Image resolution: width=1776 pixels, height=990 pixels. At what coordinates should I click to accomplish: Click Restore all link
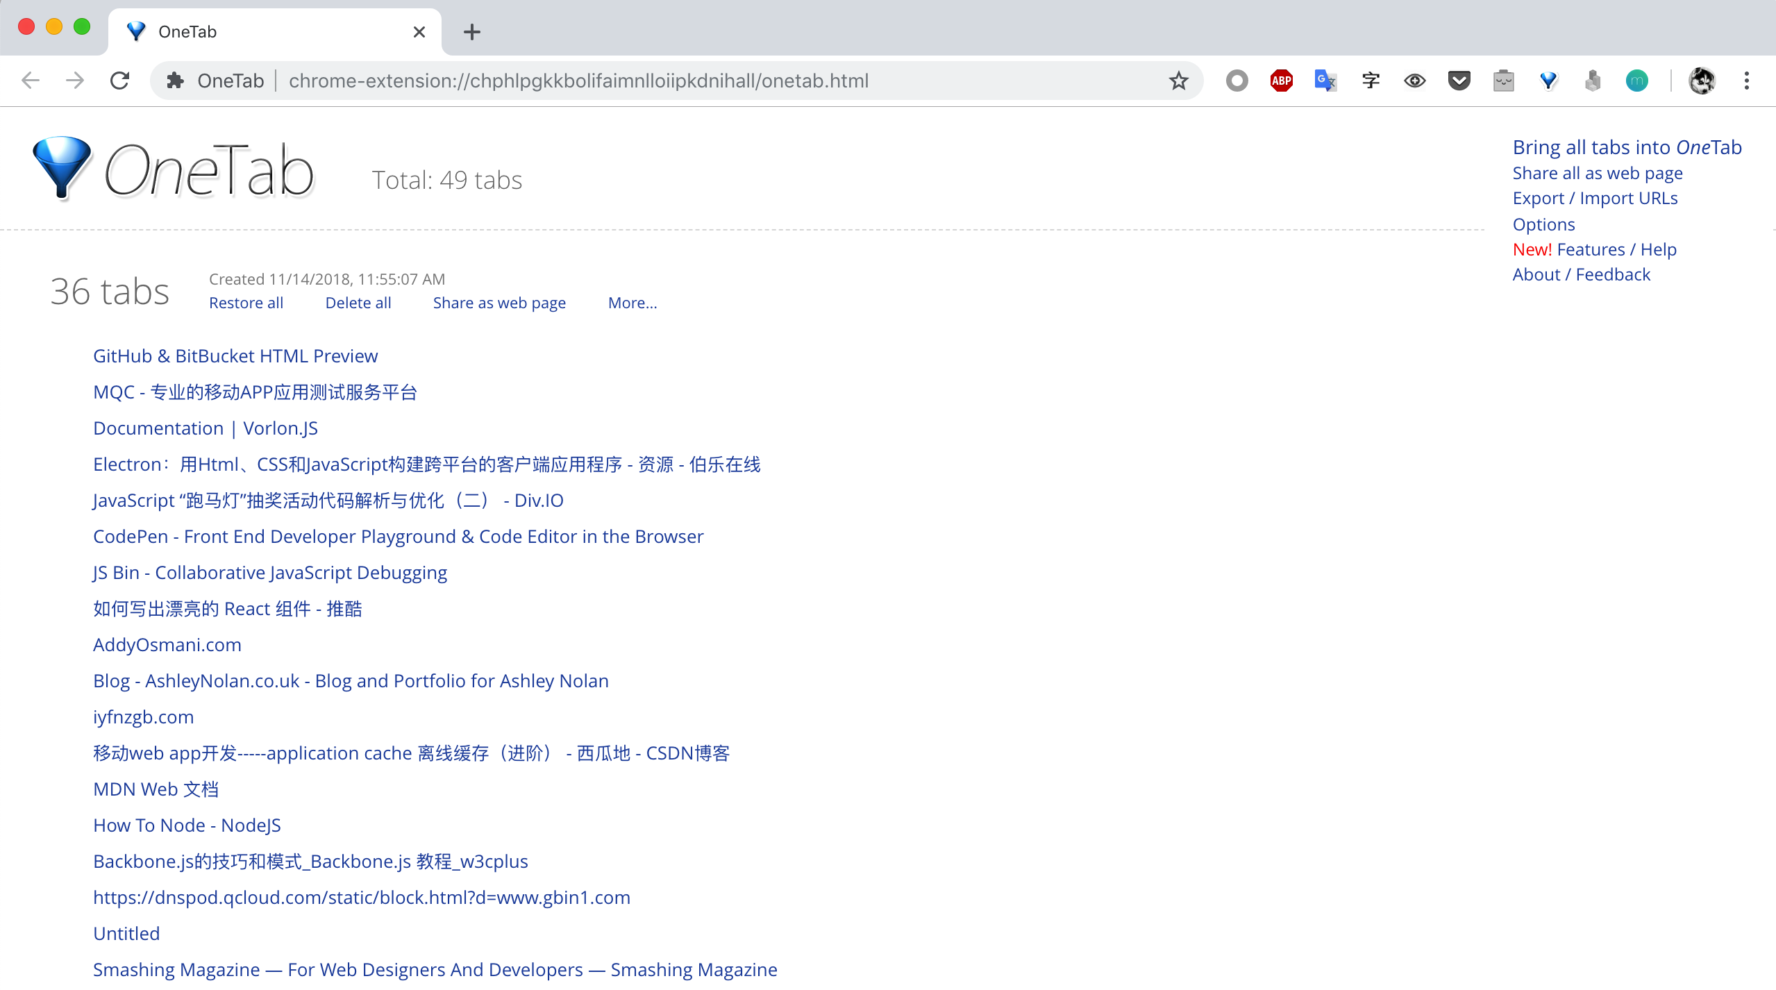click(246, 303)
